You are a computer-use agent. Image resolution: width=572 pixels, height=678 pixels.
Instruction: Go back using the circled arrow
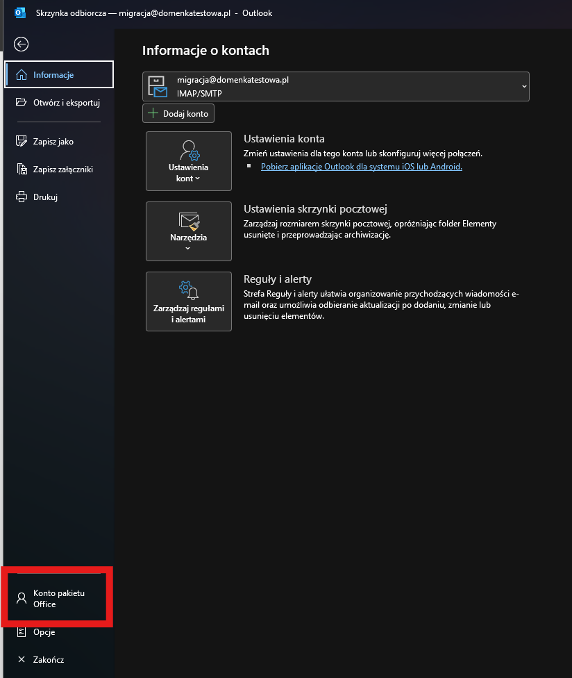point(21,44)
